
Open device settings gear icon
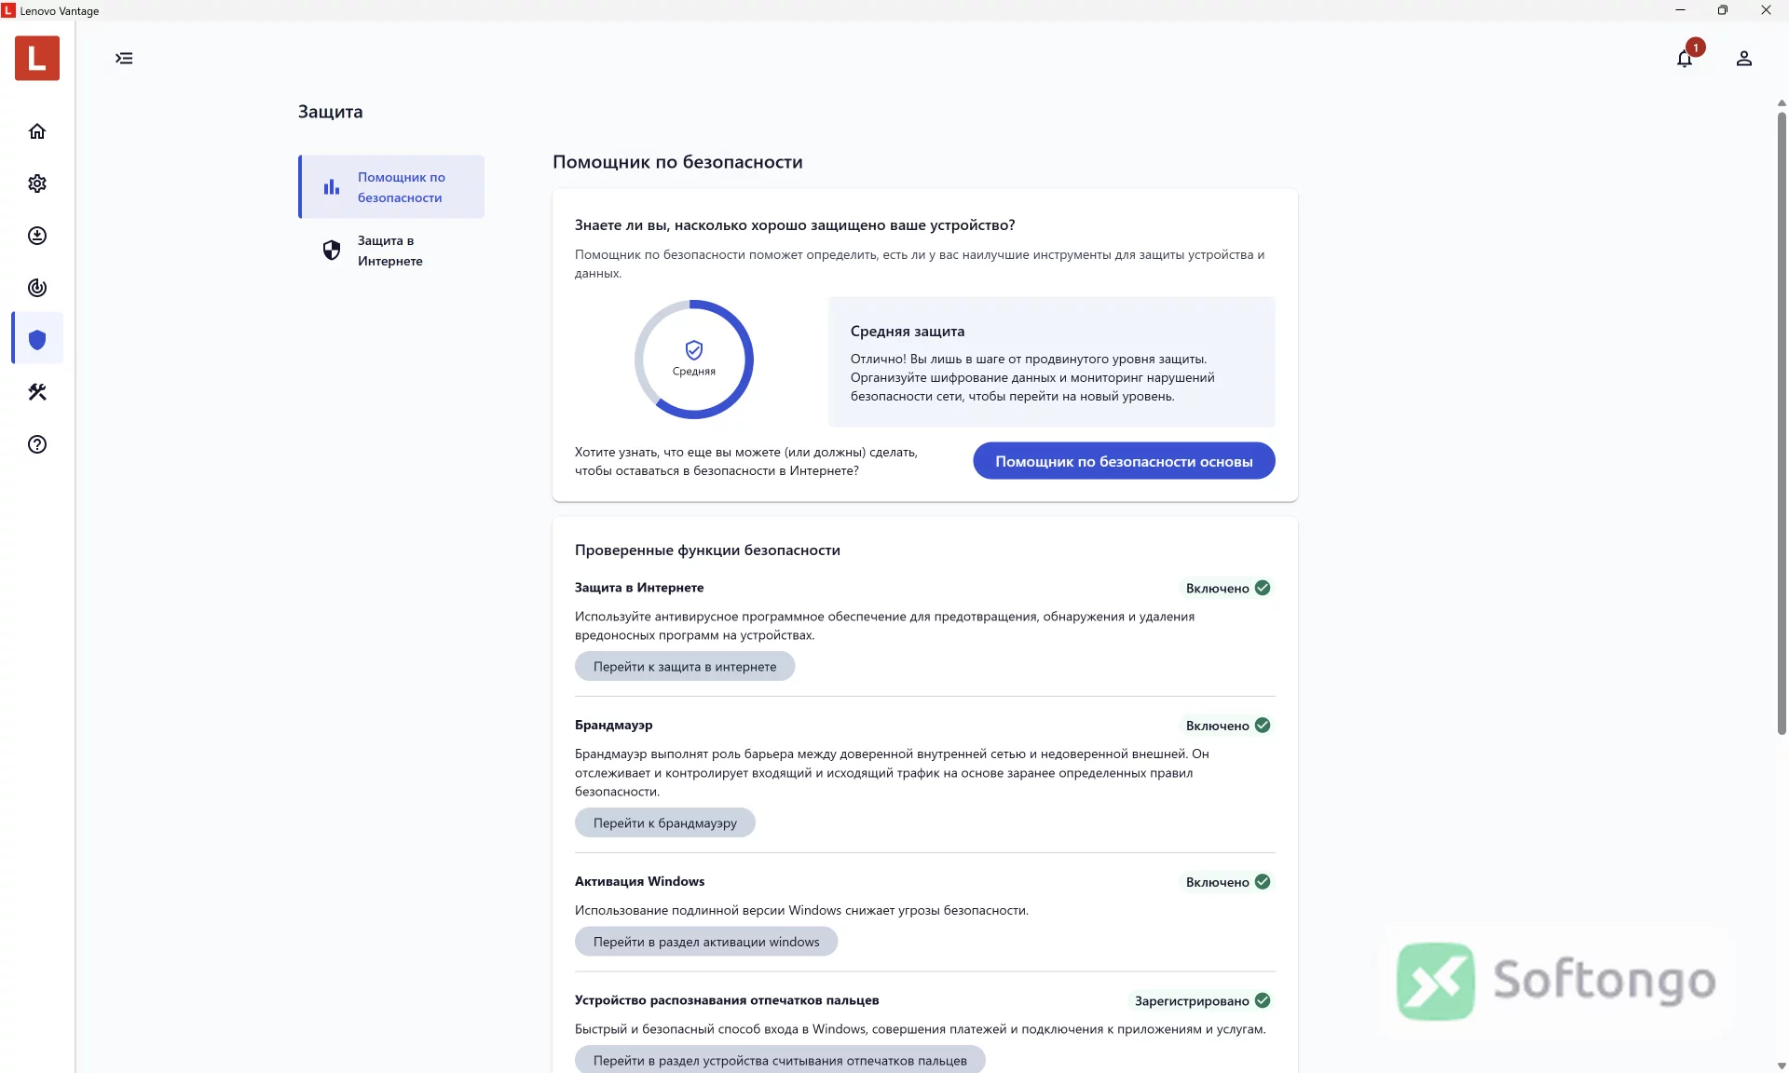tap(37, 183)
